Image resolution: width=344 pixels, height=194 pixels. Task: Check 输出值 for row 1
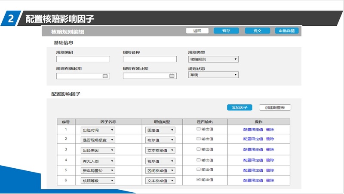tap(198, 129)
